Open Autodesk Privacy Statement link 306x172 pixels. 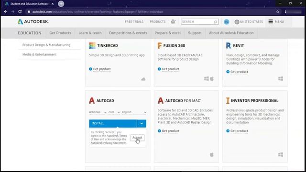coord(109,143)
